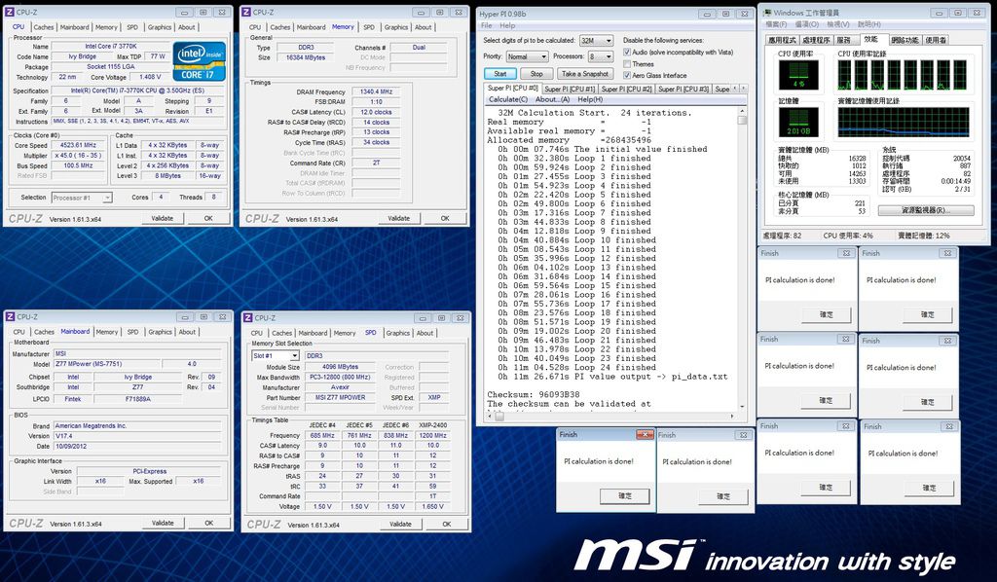997x582 pixels.
Task: Open Graphics tab in the CPU-Z processor window
Action: tap(160, 27)
